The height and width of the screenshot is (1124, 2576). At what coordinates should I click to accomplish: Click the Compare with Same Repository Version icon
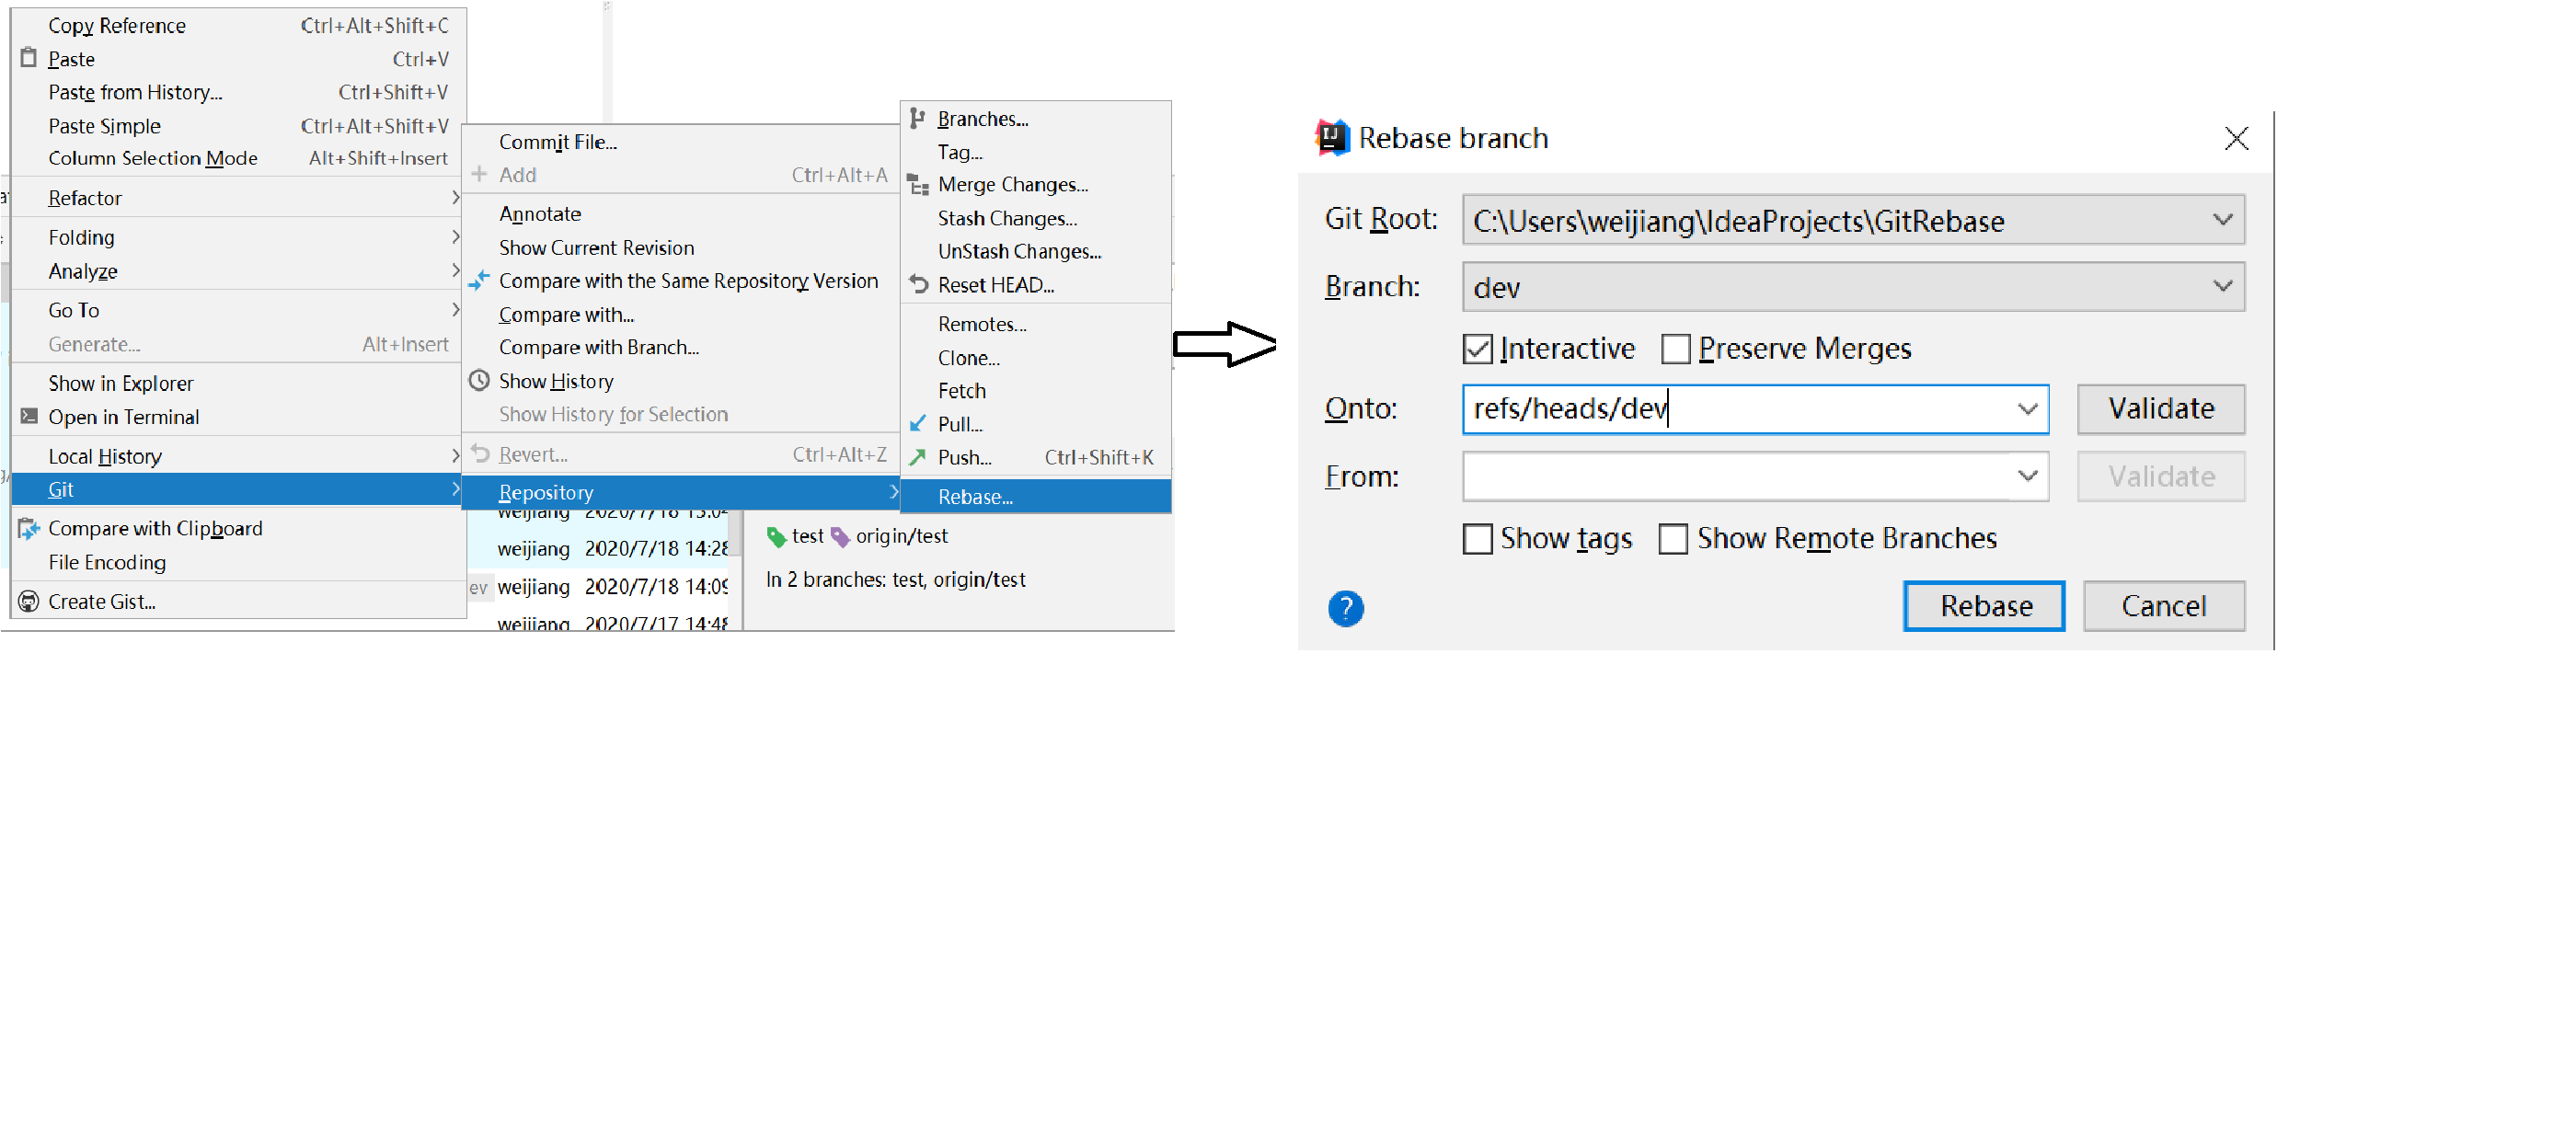479,280
